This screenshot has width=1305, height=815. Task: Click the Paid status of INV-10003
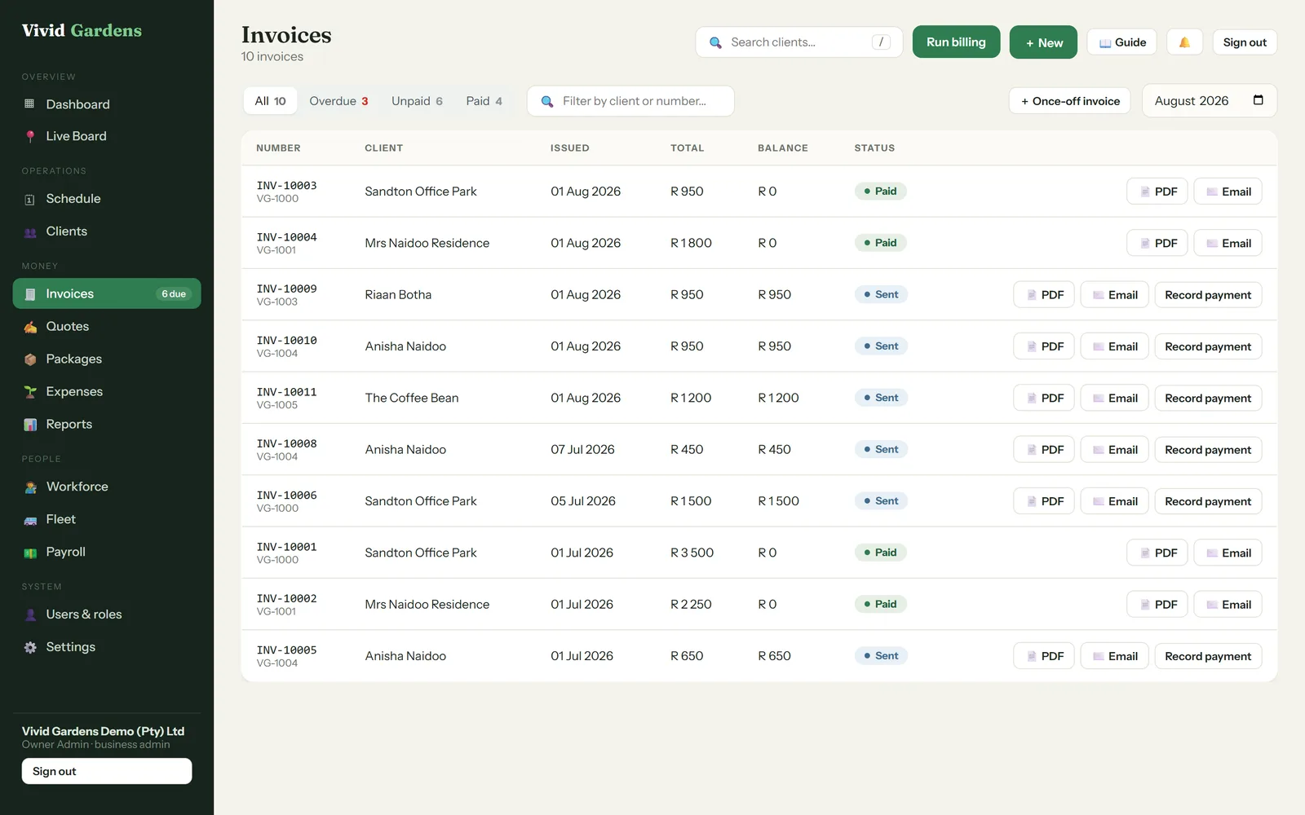click(x=880, y=192)
